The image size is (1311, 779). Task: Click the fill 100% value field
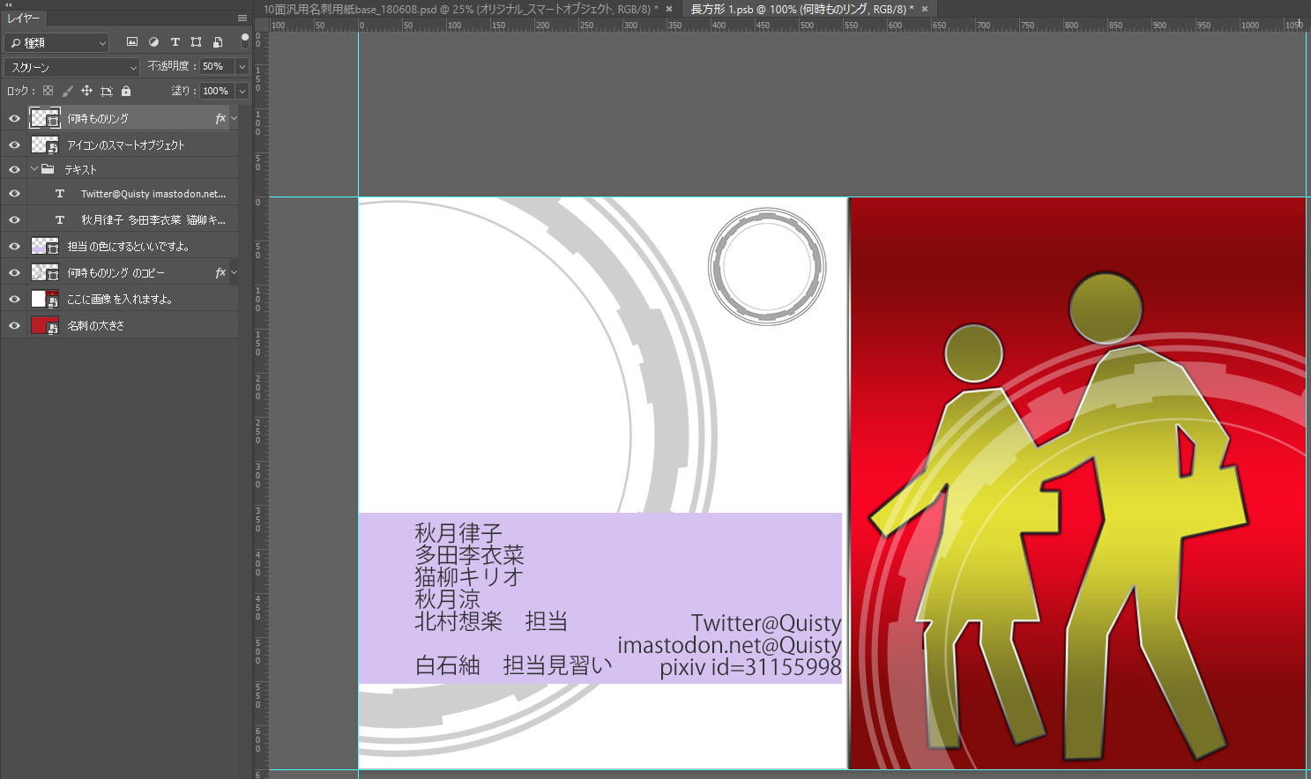[x=217, y=91]
